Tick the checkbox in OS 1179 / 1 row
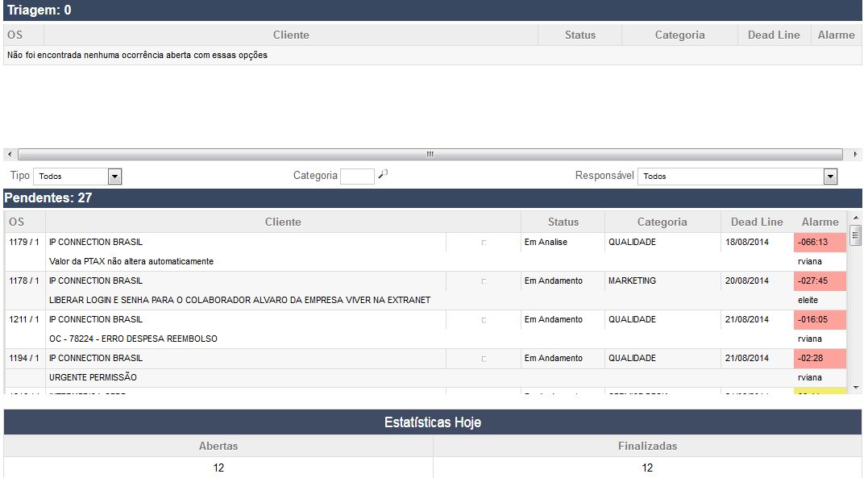The width and height of the screenshot is (868, 478). 484,243
